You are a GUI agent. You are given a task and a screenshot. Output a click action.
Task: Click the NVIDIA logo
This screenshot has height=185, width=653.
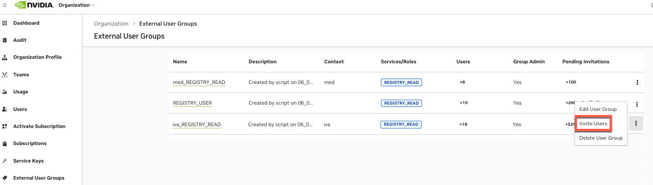(34, 5)
